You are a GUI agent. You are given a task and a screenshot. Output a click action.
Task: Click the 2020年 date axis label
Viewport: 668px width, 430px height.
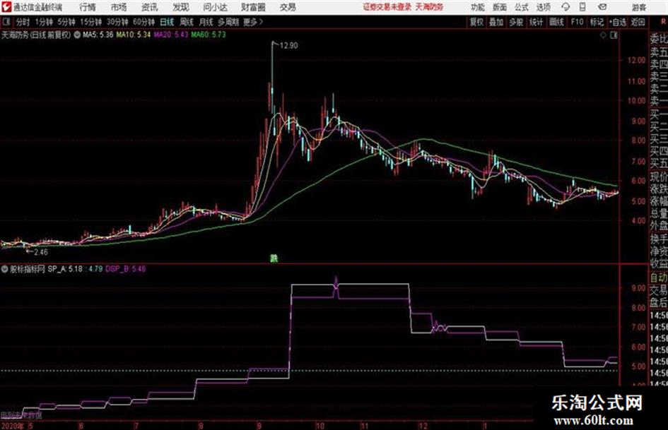13,425
